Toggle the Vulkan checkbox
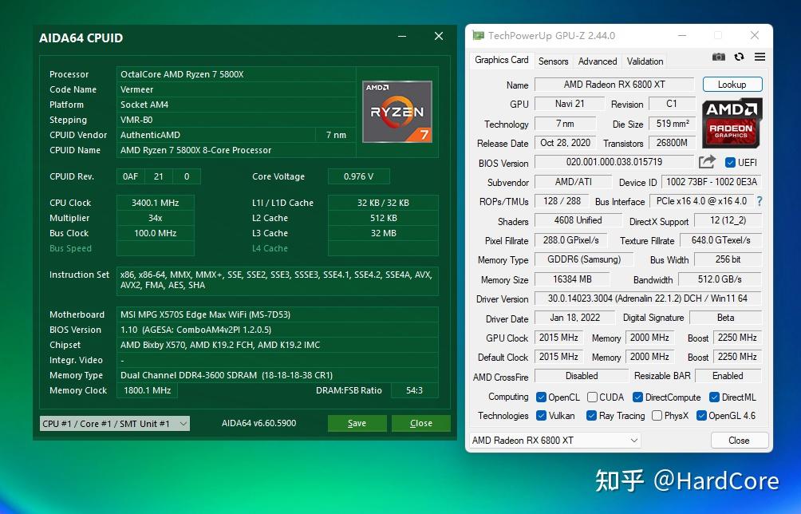 541,415
